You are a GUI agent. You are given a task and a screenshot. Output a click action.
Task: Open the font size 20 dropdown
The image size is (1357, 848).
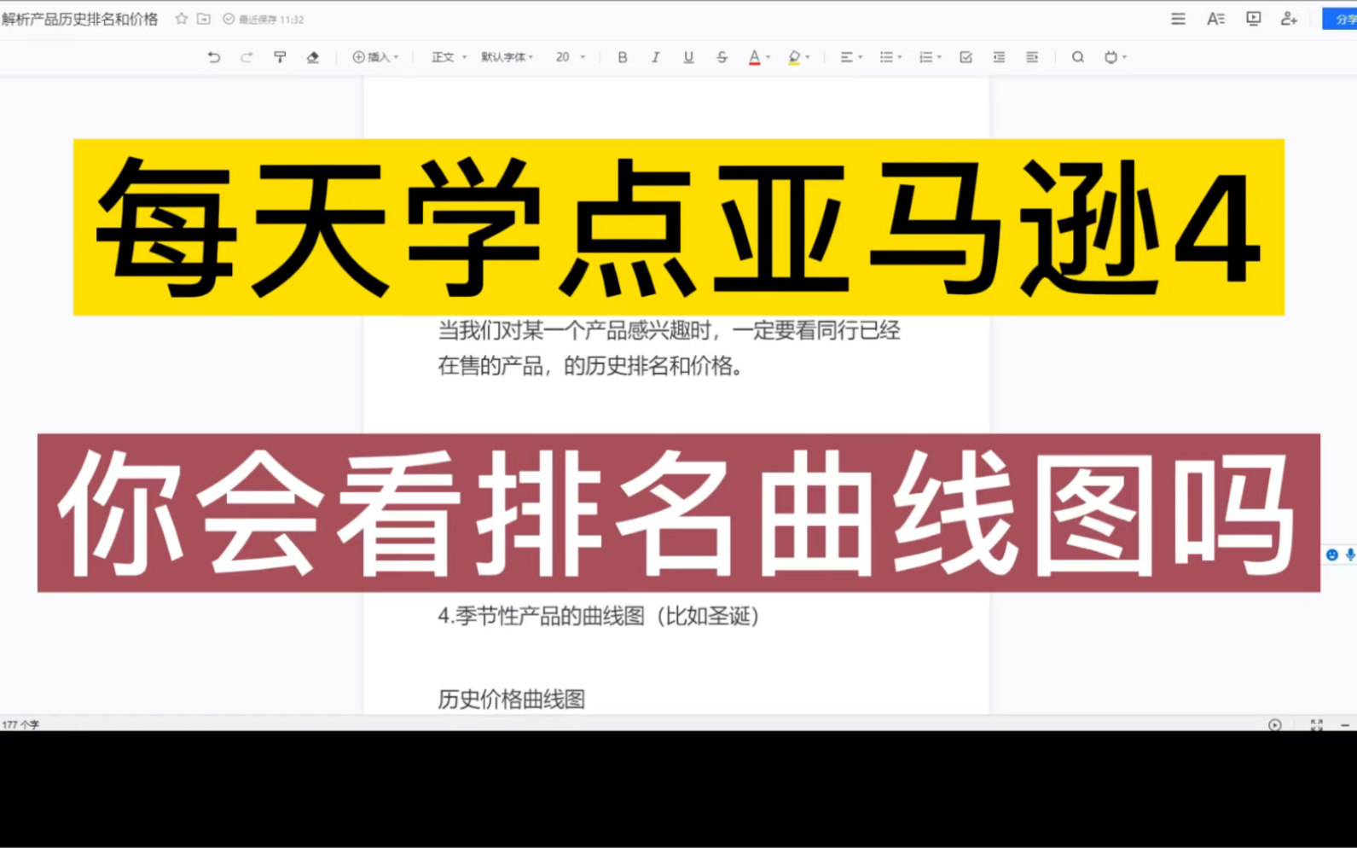pos(571,57)
